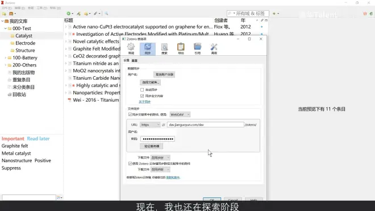Click the column picker icon in header
Screen dimensions: 375x211
click(266, 20)
